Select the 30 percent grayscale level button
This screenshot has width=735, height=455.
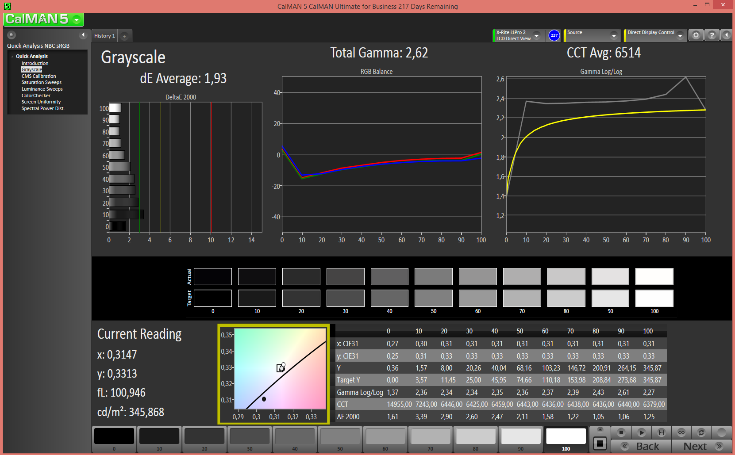(x=250, y=439)
